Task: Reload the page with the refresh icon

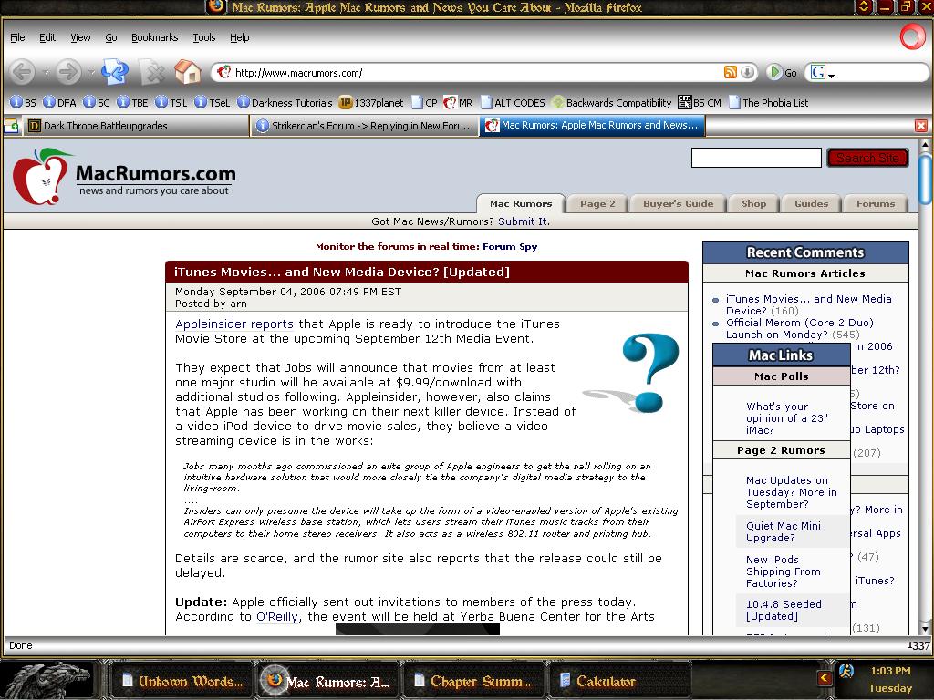Action: [114, 72]
